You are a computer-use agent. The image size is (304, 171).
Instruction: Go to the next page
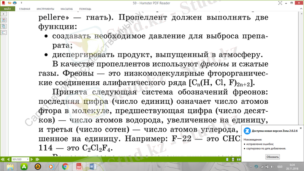pos(32,159)
